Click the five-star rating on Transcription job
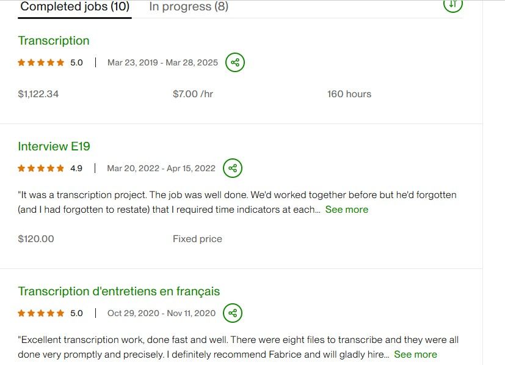This screenshot has width=505, height=365. click(x=41, y=62)
